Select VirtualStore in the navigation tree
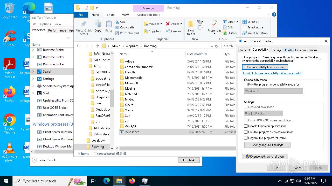Screen dimensions: 332x186 coord(101,134)
